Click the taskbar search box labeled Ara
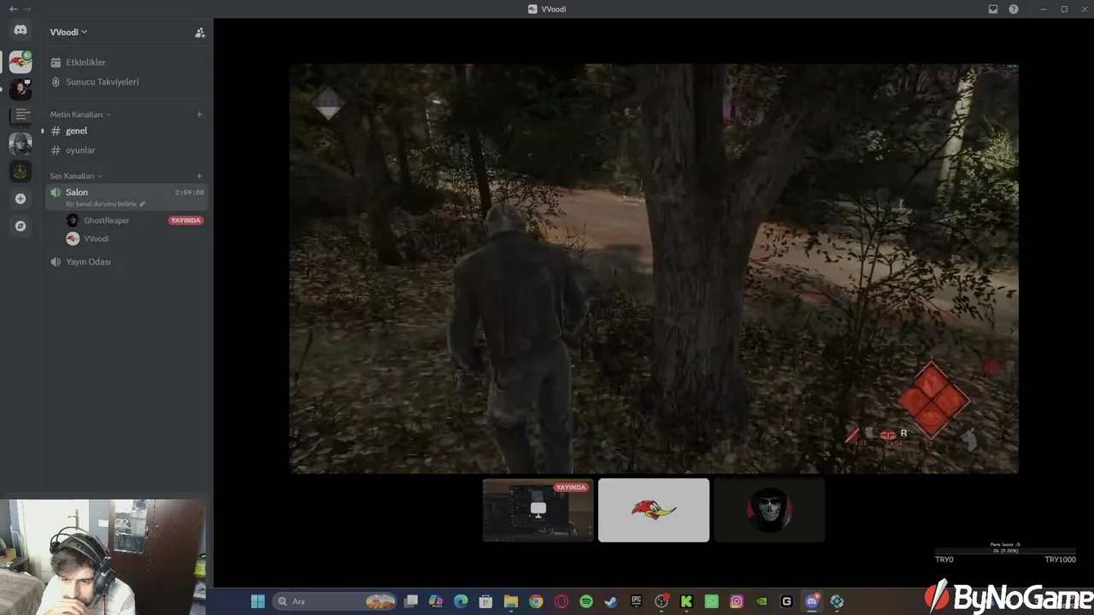 click(336, 601)
